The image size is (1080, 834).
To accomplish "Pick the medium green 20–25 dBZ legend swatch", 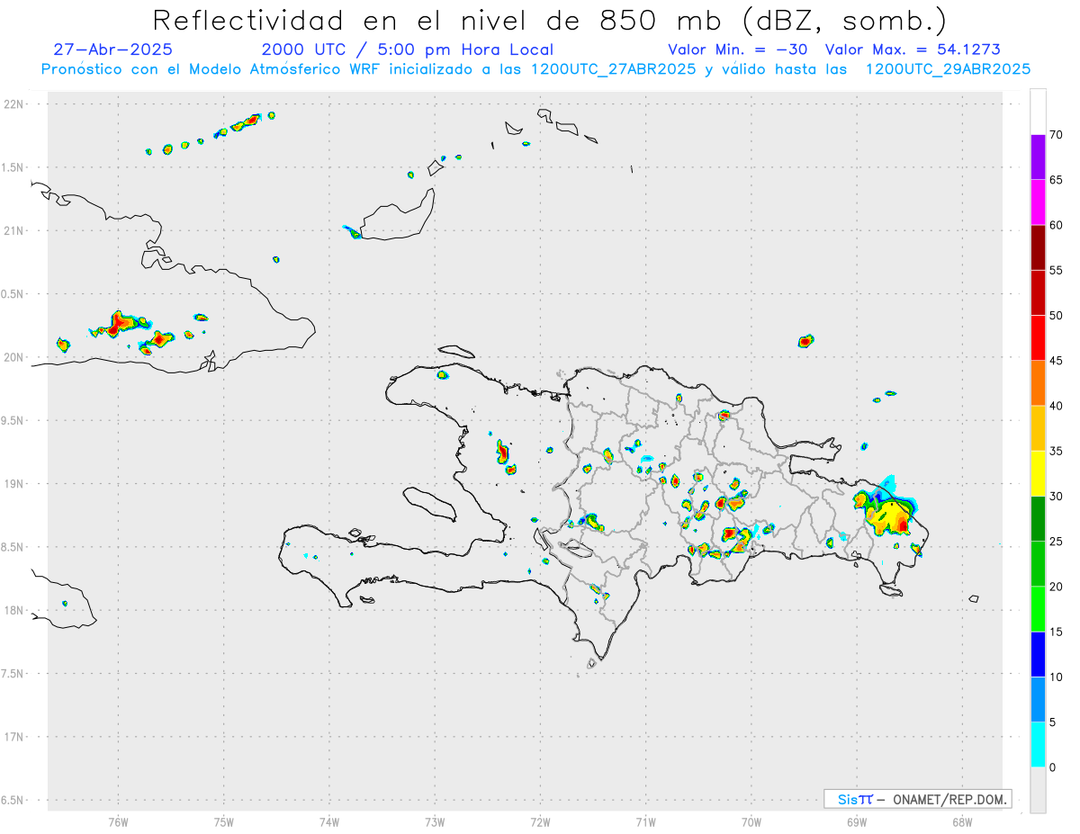I will 1038,564.
